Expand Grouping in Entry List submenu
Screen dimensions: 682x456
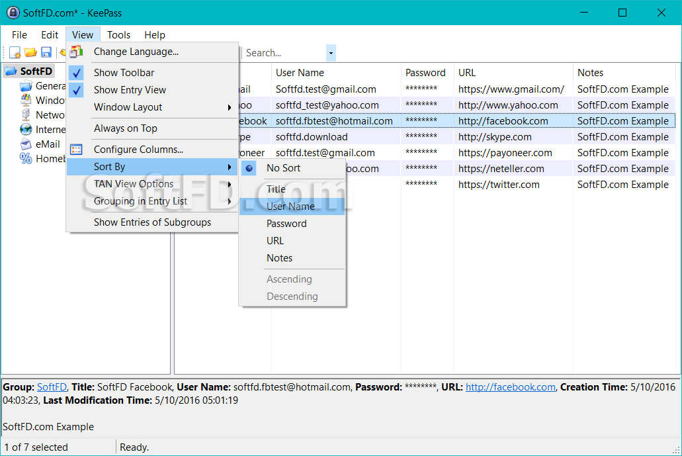tap(152, 201)
